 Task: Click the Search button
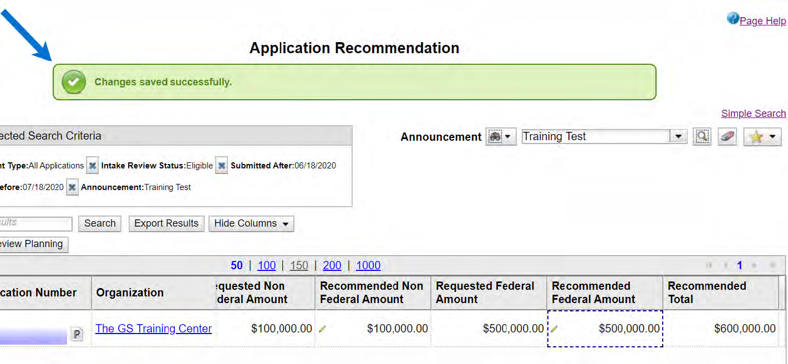100,224
